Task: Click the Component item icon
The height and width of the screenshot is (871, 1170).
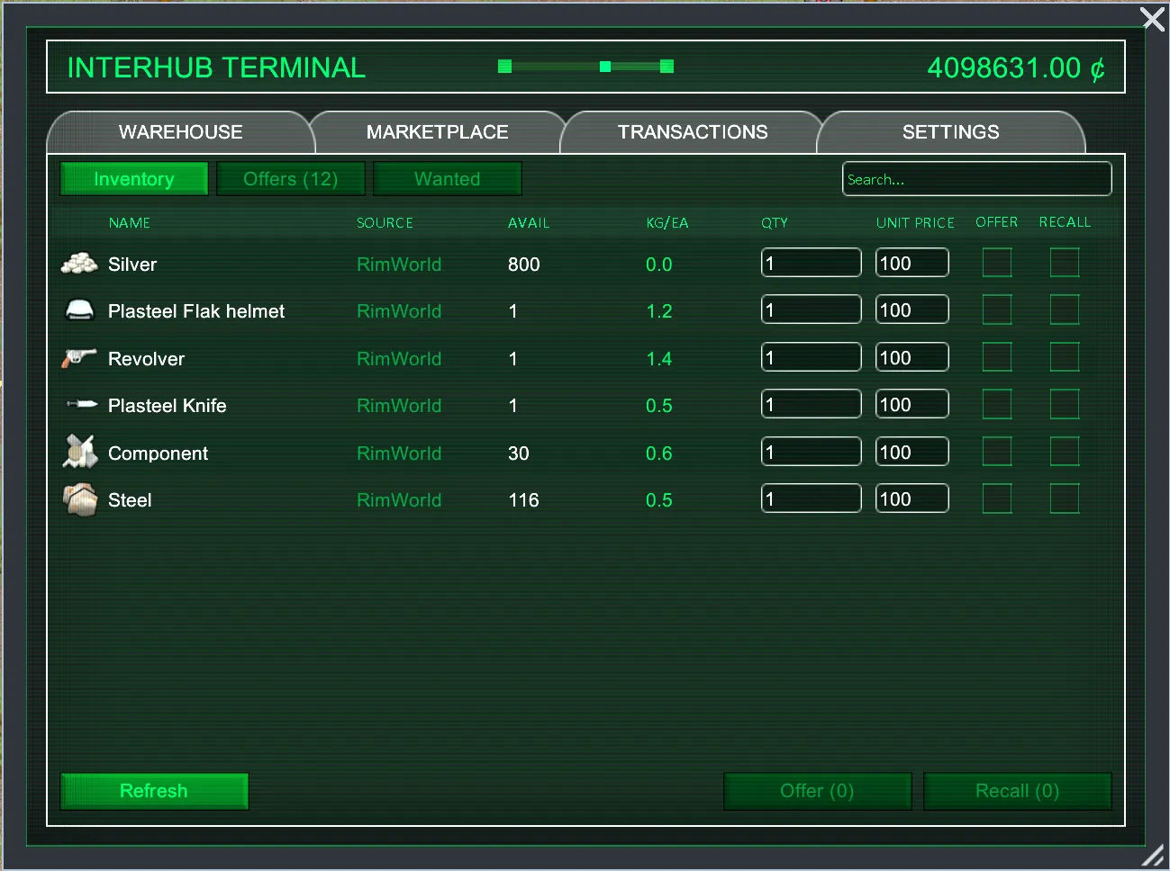Action: pyautogui.click(x=79, y=452)
